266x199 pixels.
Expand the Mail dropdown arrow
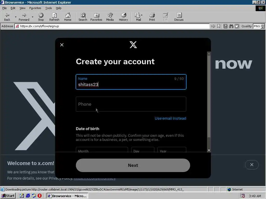(142, 15)
